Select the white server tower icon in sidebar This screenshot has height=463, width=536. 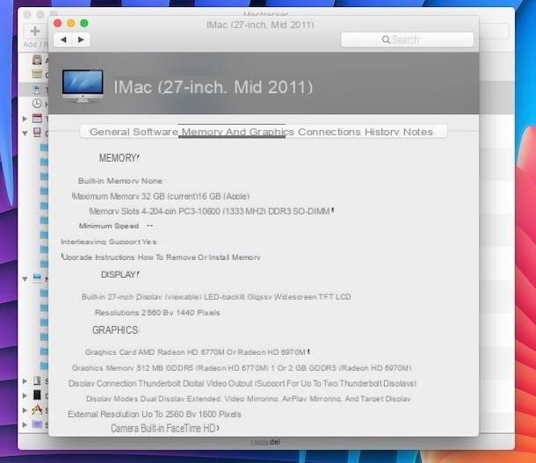pos(37,380)
